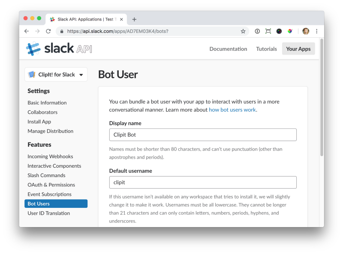Click the Display name input field
The height and width of the screenshot is (254, 343).
pyautogui.click(x=203, y=135)
